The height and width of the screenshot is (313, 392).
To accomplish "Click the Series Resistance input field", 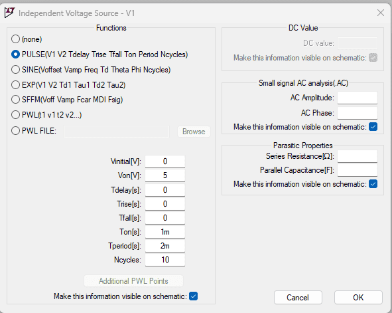I will click(358, 156).
